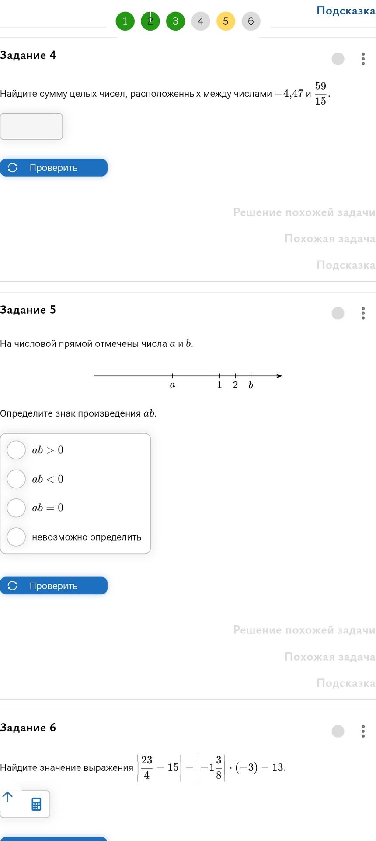Click the gray status circle of Задание 4
Viewport: 376px width, 841px height.
(338, 59)
